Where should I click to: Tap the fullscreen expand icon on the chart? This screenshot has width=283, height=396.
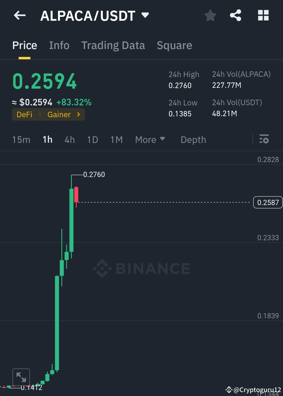click(21, 377)
